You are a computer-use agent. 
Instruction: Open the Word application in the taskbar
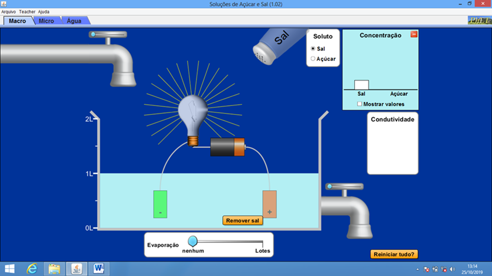98,268
